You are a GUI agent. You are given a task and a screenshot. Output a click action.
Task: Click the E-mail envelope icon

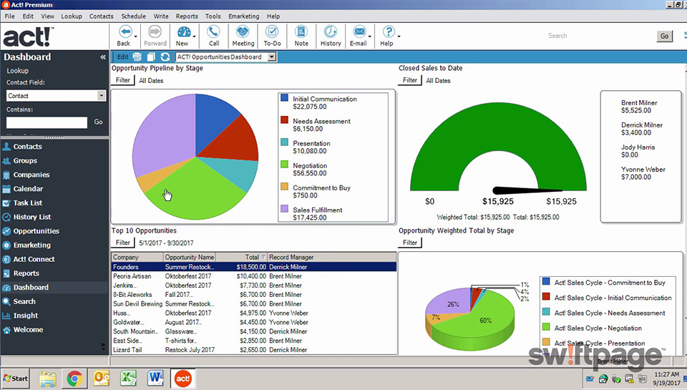click(x=359, y=32)
